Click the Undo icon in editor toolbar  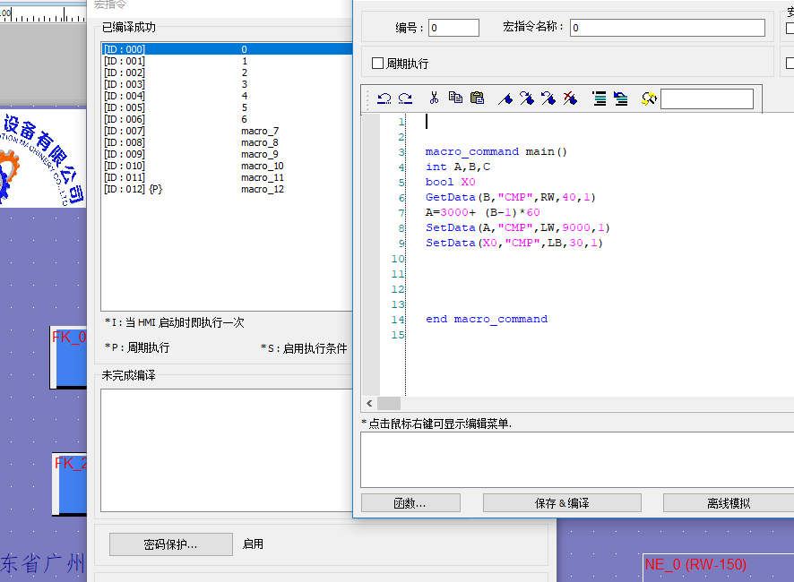click(384, 98)
